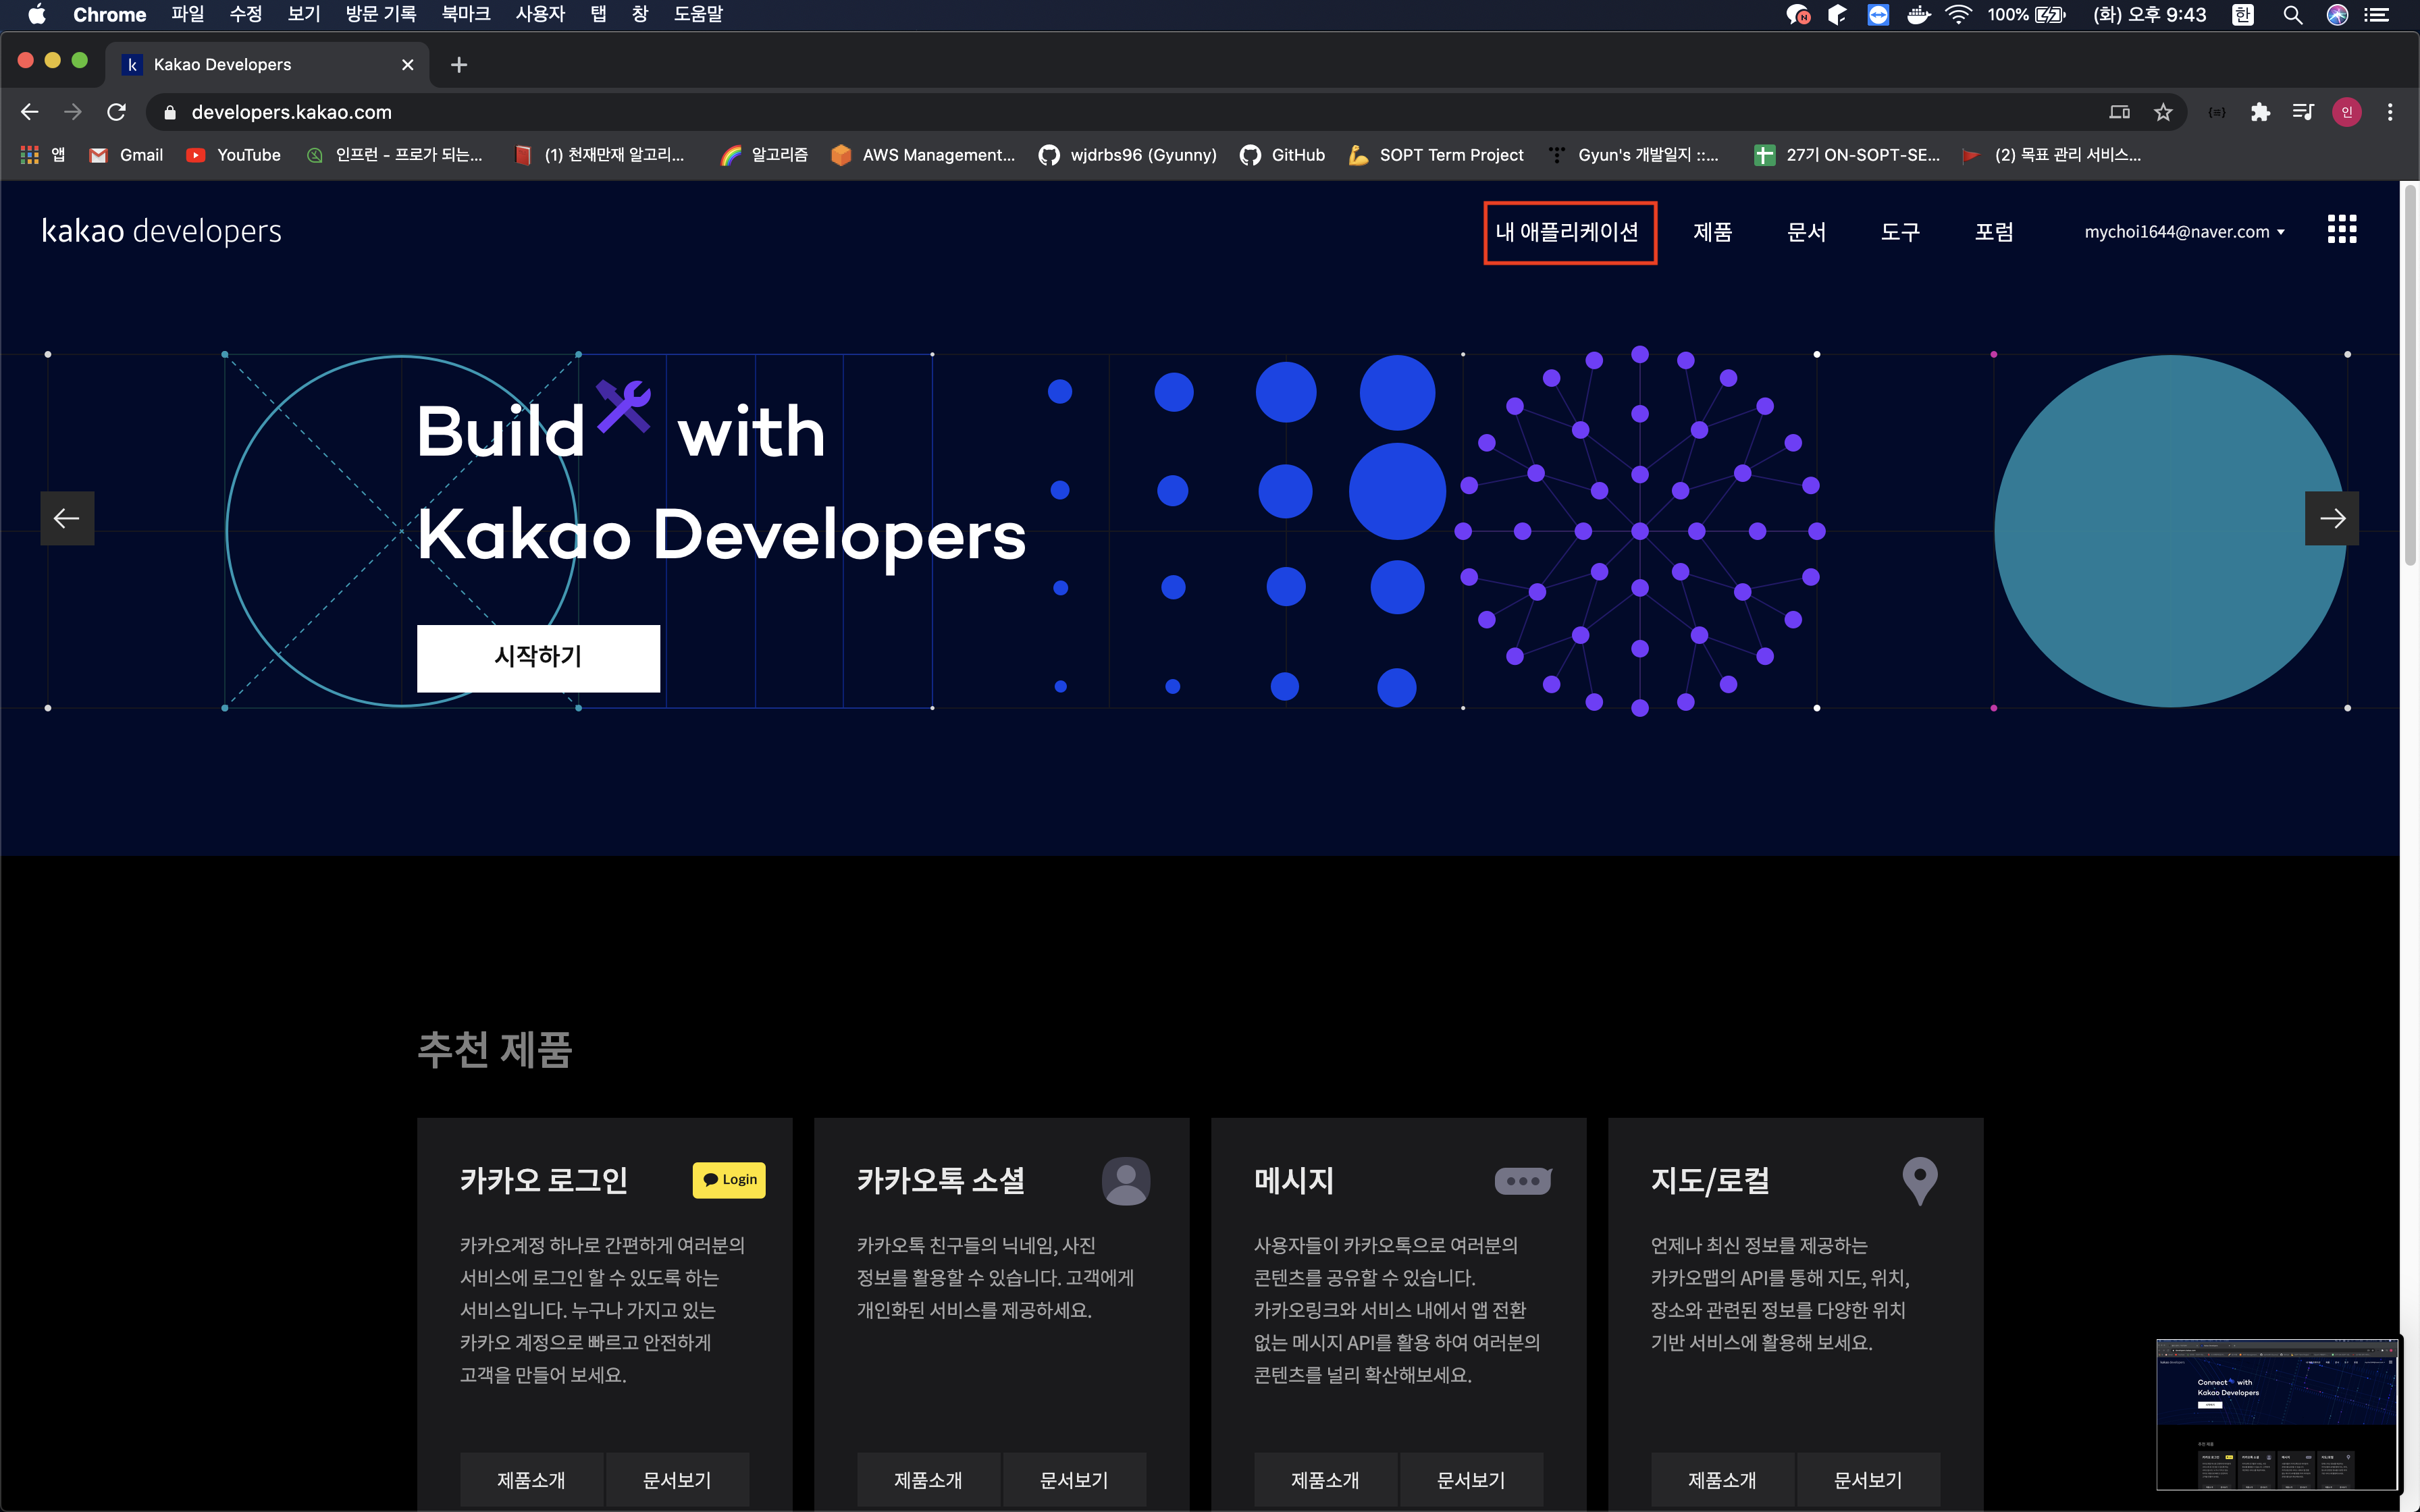Open Chrome three-dot menu
Viewport: 2420px width, 1512px height.
tap(2390, 112)
